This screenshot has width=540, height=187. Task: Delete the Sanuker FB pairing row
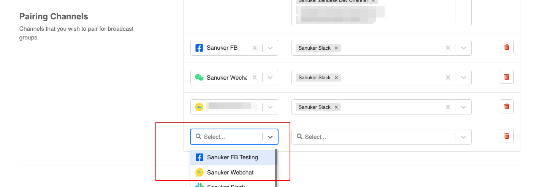coord(507,47)
